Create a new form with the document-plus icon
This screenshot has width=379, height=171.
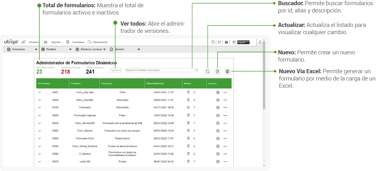point(218,72)
